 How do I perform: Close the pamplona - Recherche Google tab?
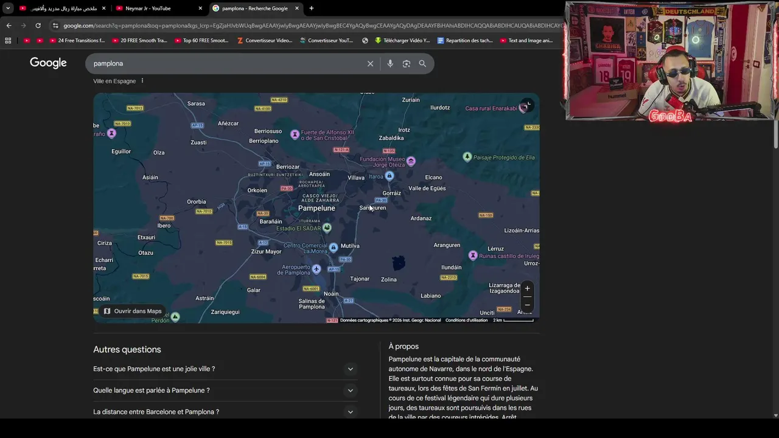[x=297, y=9]
